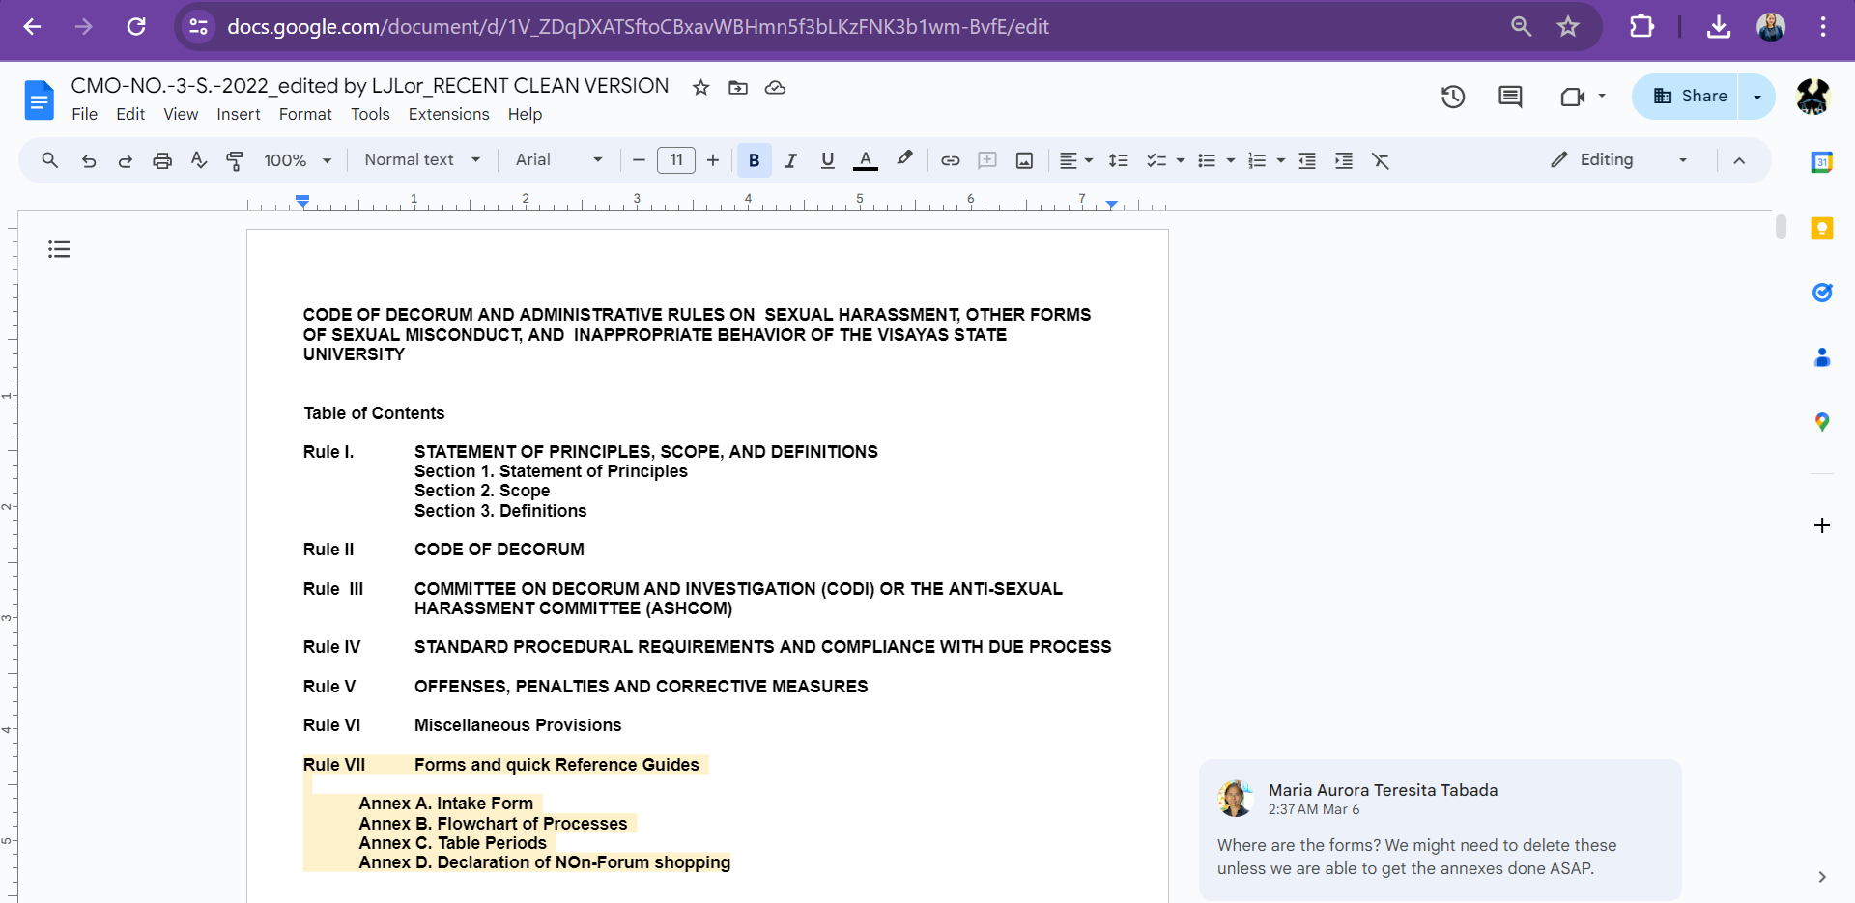The height and width of the screenshot is (903, 1855).
Task: Click the Share button
Action: coord(1690,97)
